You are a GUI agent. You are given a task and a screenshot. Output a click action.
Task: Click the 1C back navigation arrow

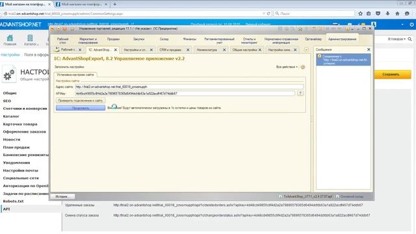click(x=53, y=29)
